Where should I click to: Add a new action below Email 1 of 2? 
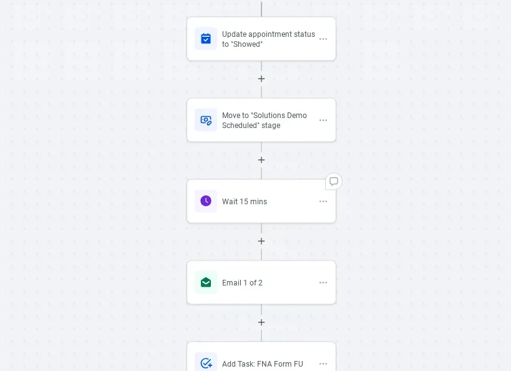261,322
